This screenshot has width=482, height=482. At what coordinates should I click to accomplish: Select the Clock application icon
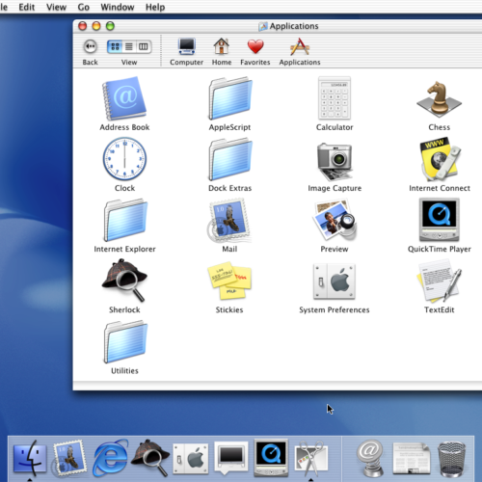click(x=124, y=159)
